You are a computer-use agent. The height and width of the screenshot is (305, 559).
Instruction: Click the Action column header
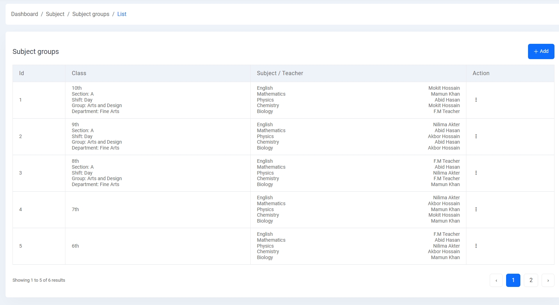[x=481, y=73]
